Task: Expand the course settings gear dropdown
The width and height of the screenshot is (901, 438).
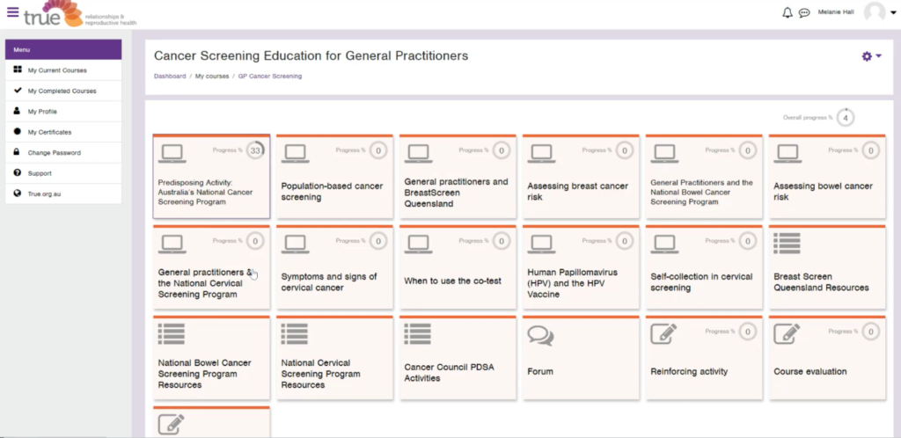Action: click(x=871, y=56)
